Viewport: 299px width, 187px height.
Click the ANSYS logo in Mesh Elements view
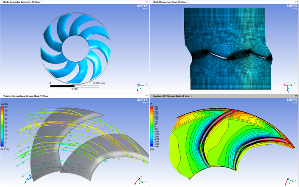click(291, 6)
